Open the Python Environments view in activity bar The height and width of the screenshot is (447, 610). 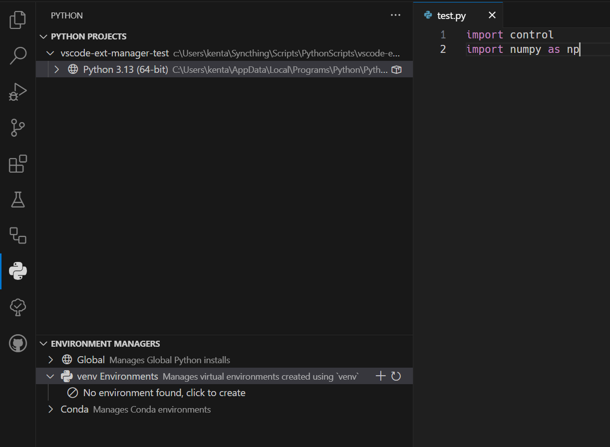[17, 271]
